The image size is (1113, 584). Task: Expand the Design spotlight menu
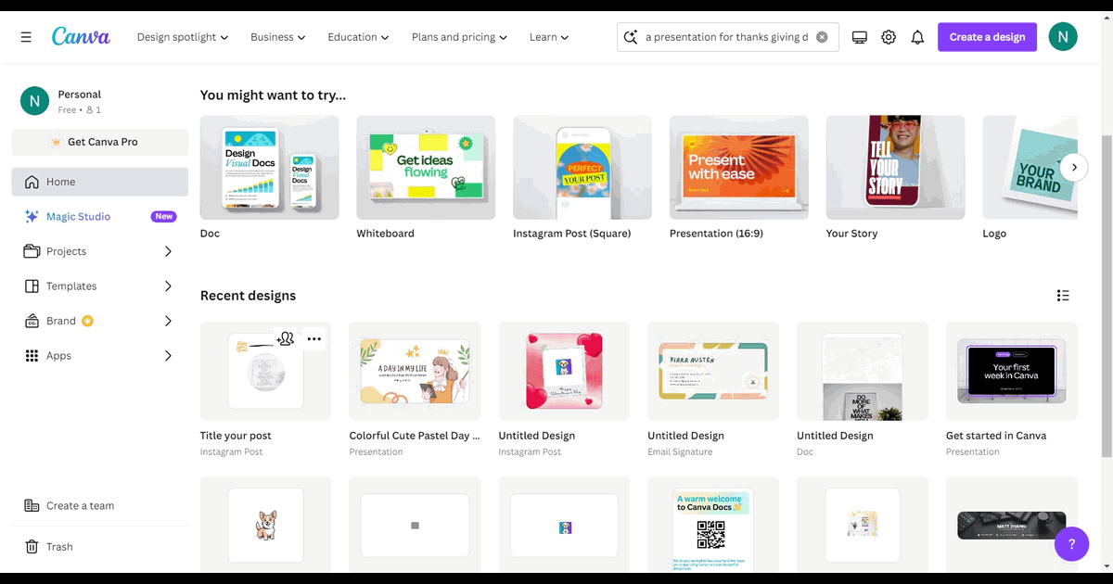[183, 37]
